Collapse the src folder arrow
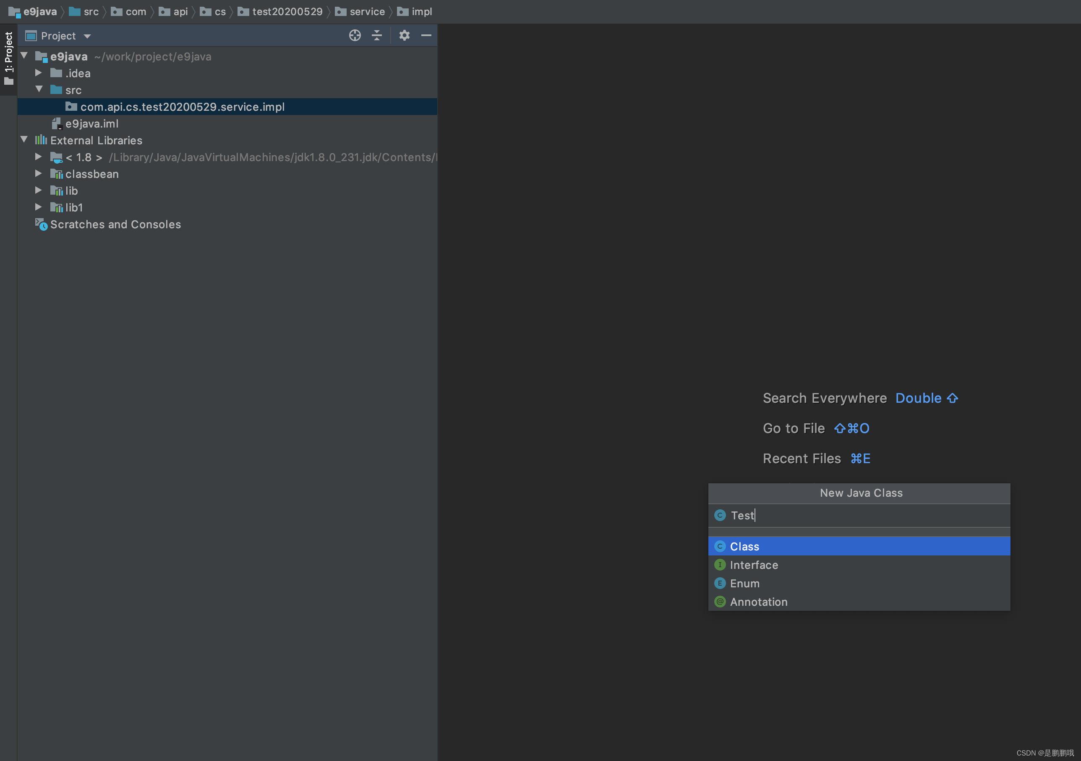Screen dimensions: 1081x761 tap(39, 89)
